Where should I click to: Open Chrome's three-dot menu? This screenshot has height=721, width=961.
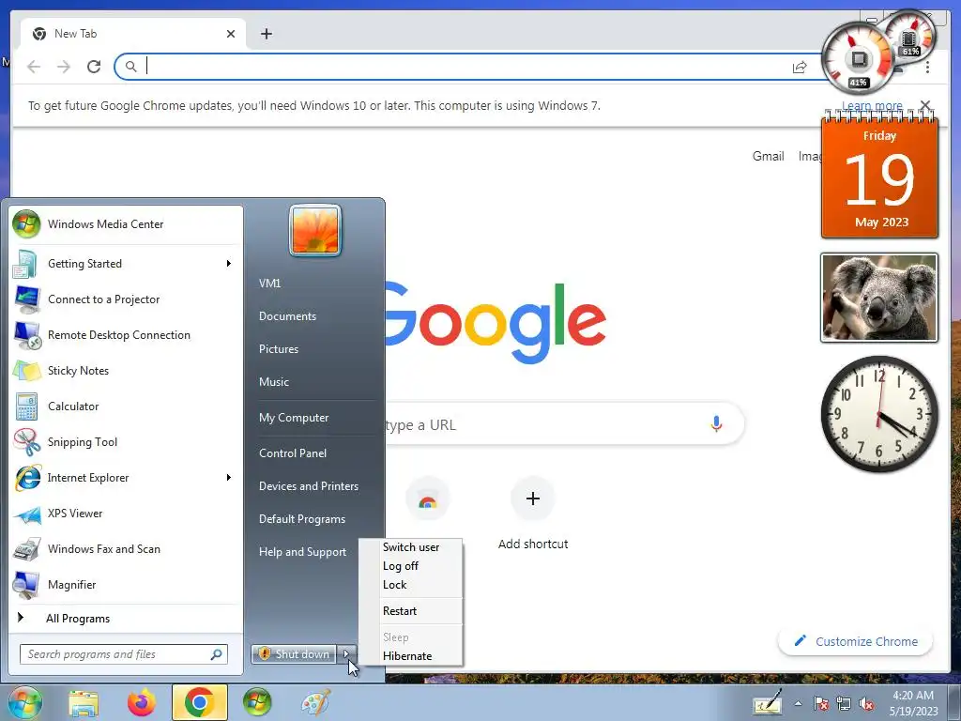click(927, 67)
